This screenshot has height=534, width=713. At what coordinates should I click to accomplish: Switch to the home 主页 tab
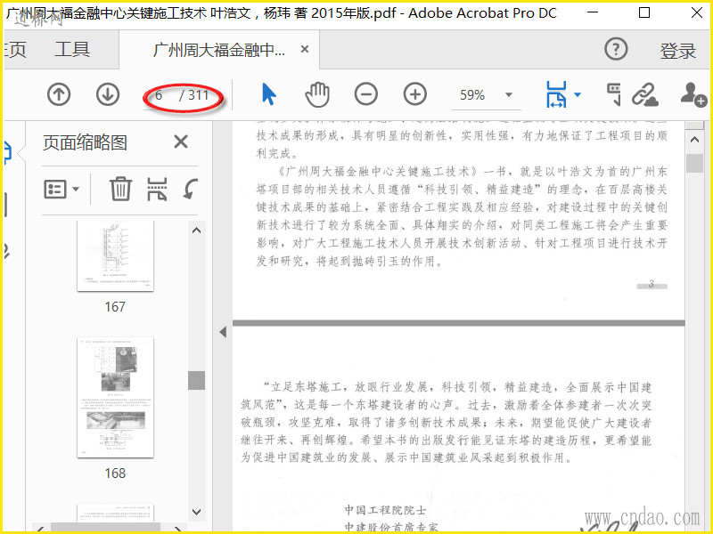14,50
